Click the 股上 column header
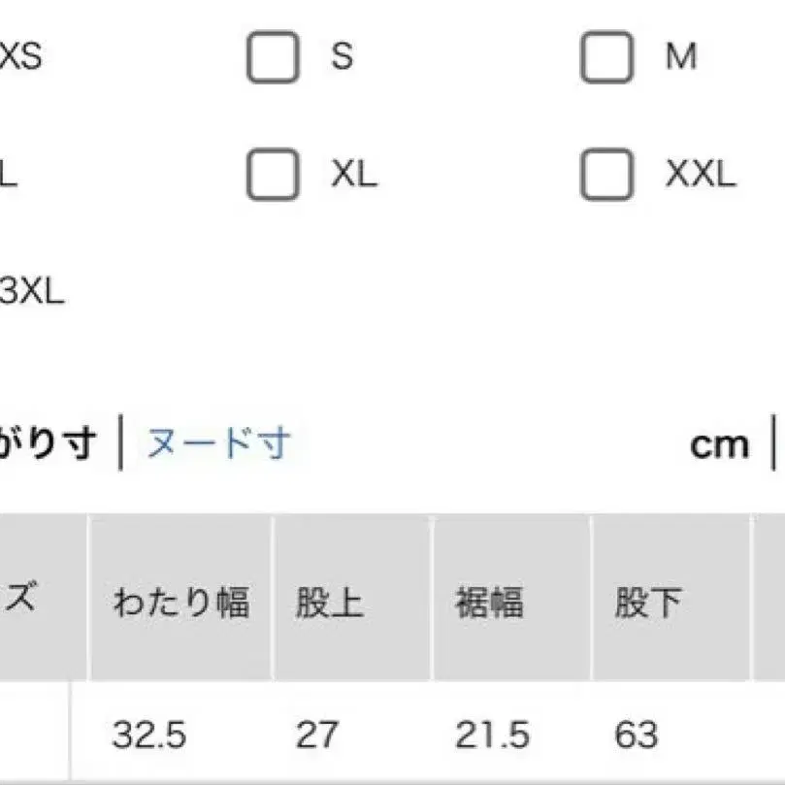The height and width of the screenshot is (785, 785). [329, 603]
